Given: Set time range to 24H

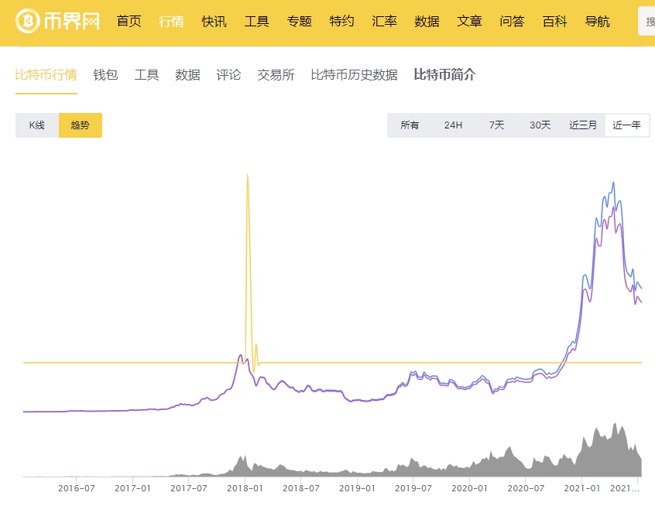Looking at the screenshot, I should (453, 125).
